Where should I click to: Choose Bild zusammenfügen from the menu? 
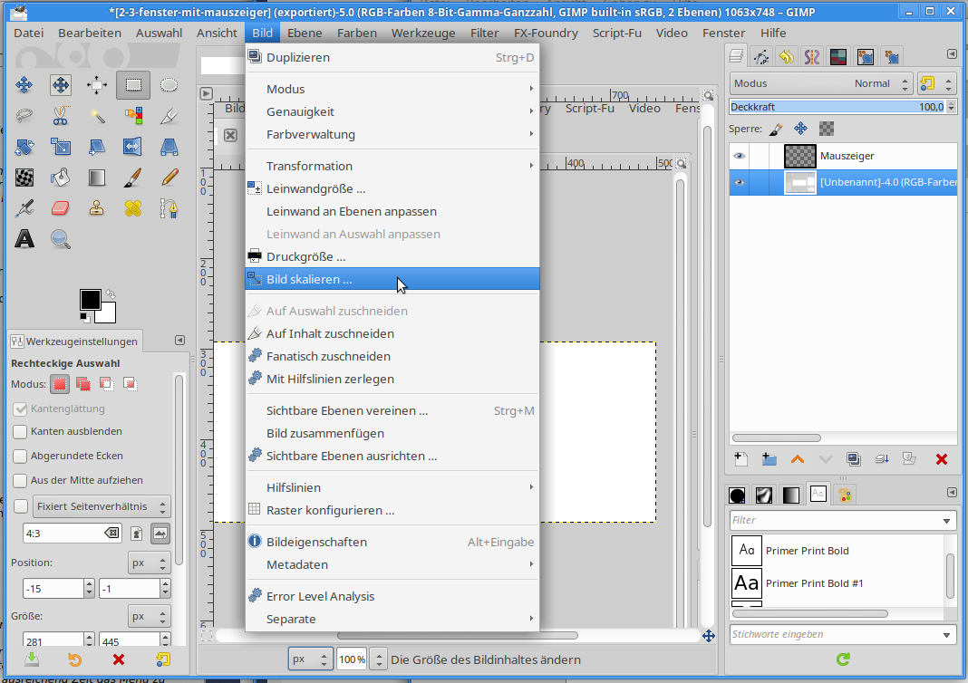[324, 433]
